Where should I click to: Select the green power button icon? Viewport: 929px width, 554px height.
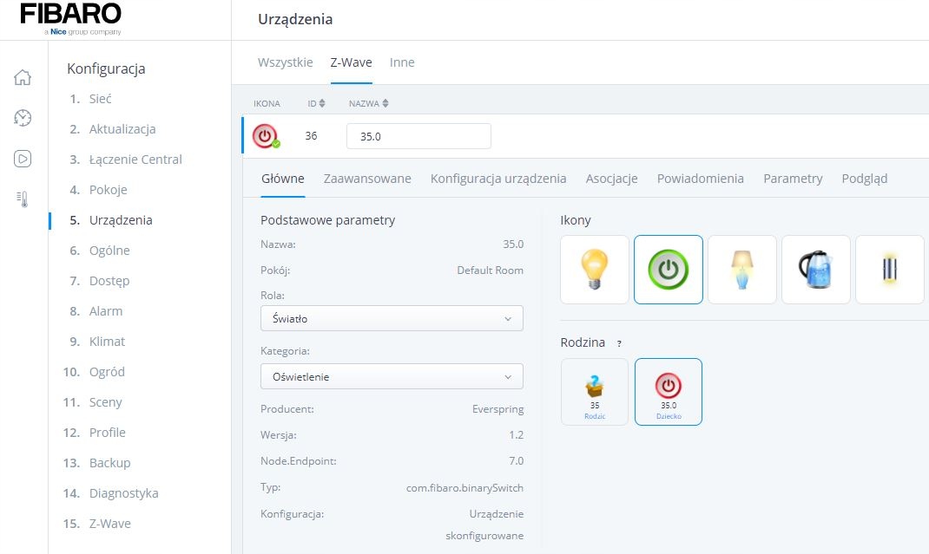coord(669,270)
